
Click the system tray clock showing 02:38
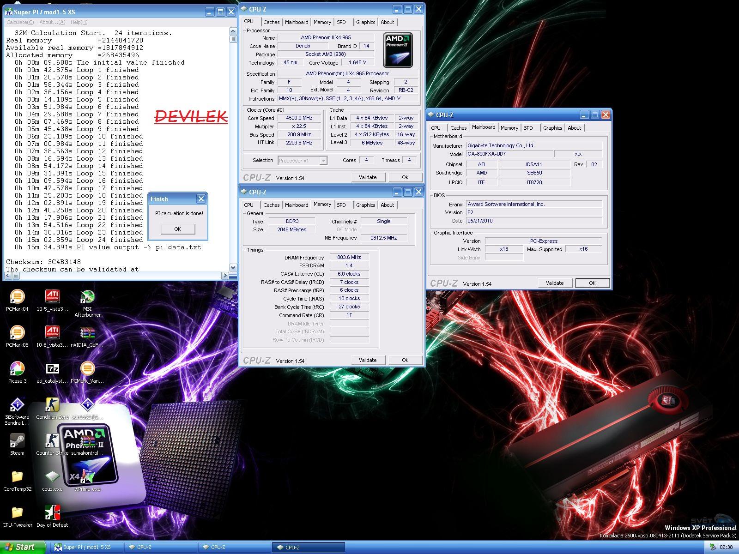[x=726, y=547]
